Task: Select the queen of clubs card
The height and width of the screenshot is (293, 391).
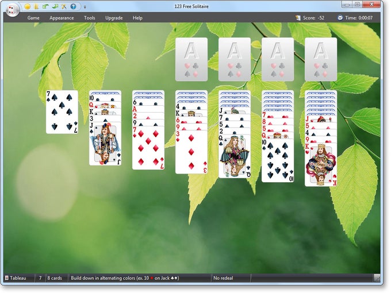Action: coord(235,156)
